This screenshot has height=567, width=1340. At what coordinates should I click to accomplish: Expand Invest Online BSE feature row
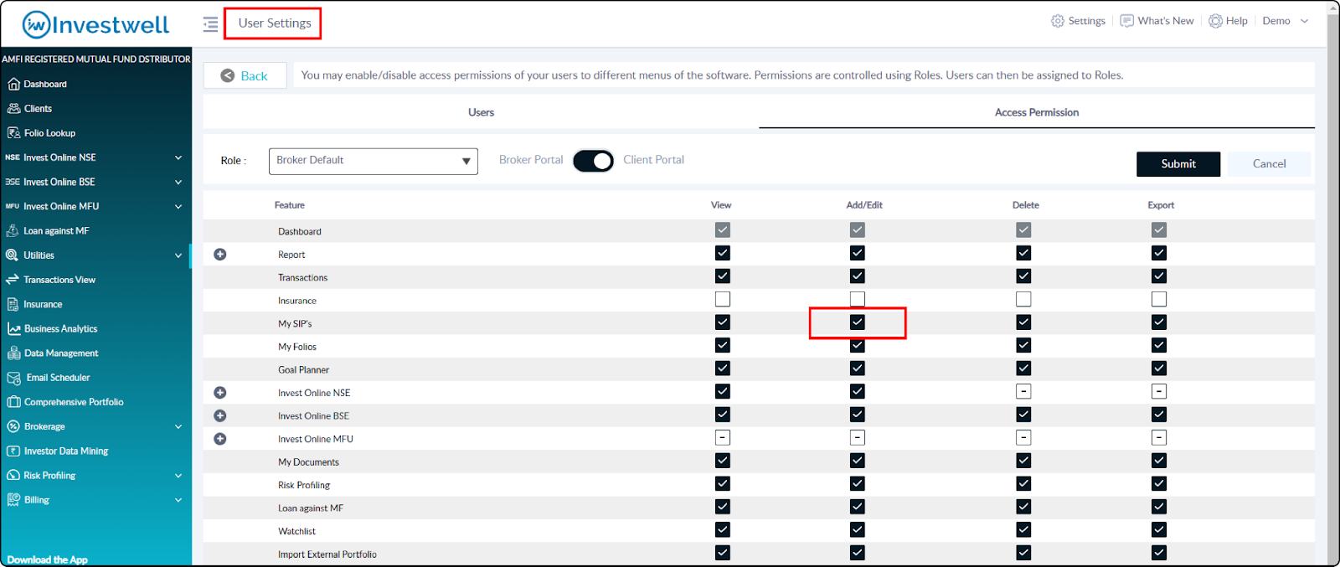coord(220,415)
